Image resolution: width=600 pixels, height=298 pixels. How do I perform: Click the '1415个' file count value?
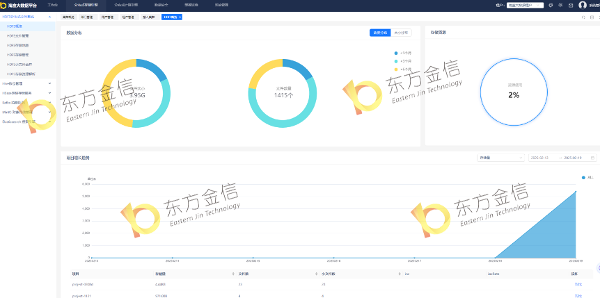[283, 95]
